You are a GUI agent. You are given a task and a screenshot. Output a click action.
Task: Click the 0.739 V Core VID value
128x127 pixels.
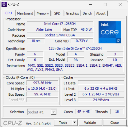point(82,41)
